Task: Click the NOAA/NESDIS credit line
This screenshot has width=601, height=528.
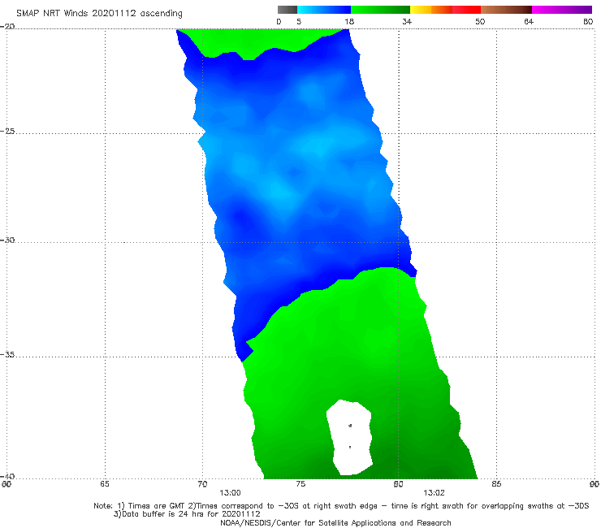Action: (335, 522)
